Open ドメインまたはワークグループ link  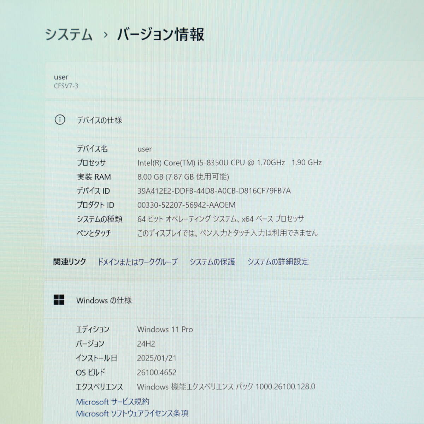pyautogui.click(x=137, y=262)
